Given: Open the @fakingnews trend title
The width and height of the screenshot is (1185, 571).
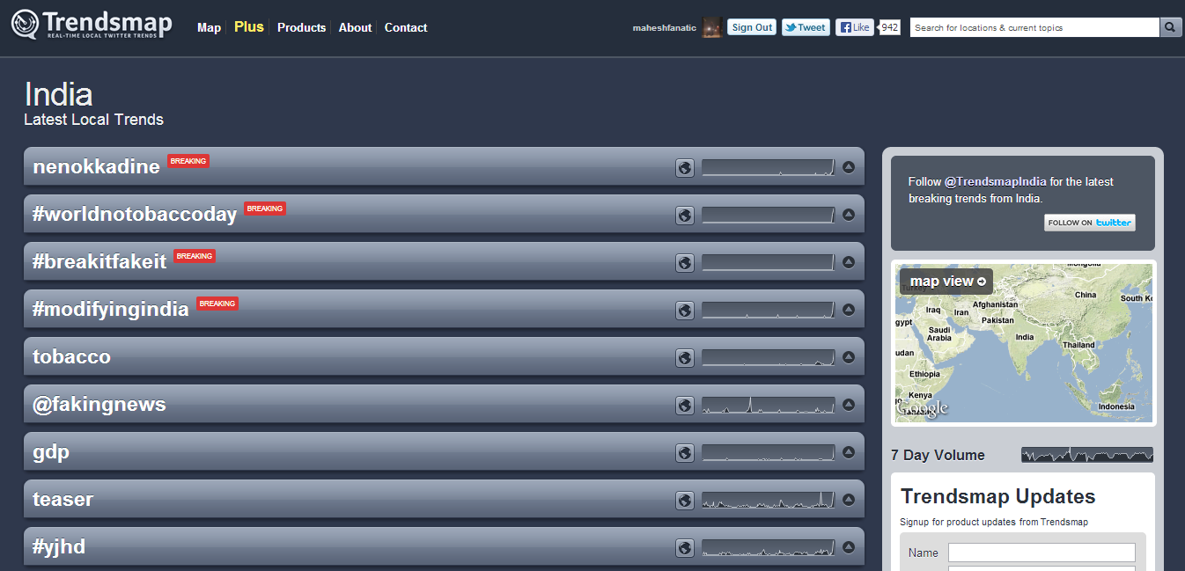Looking at the screenshot, I should 99,405.
